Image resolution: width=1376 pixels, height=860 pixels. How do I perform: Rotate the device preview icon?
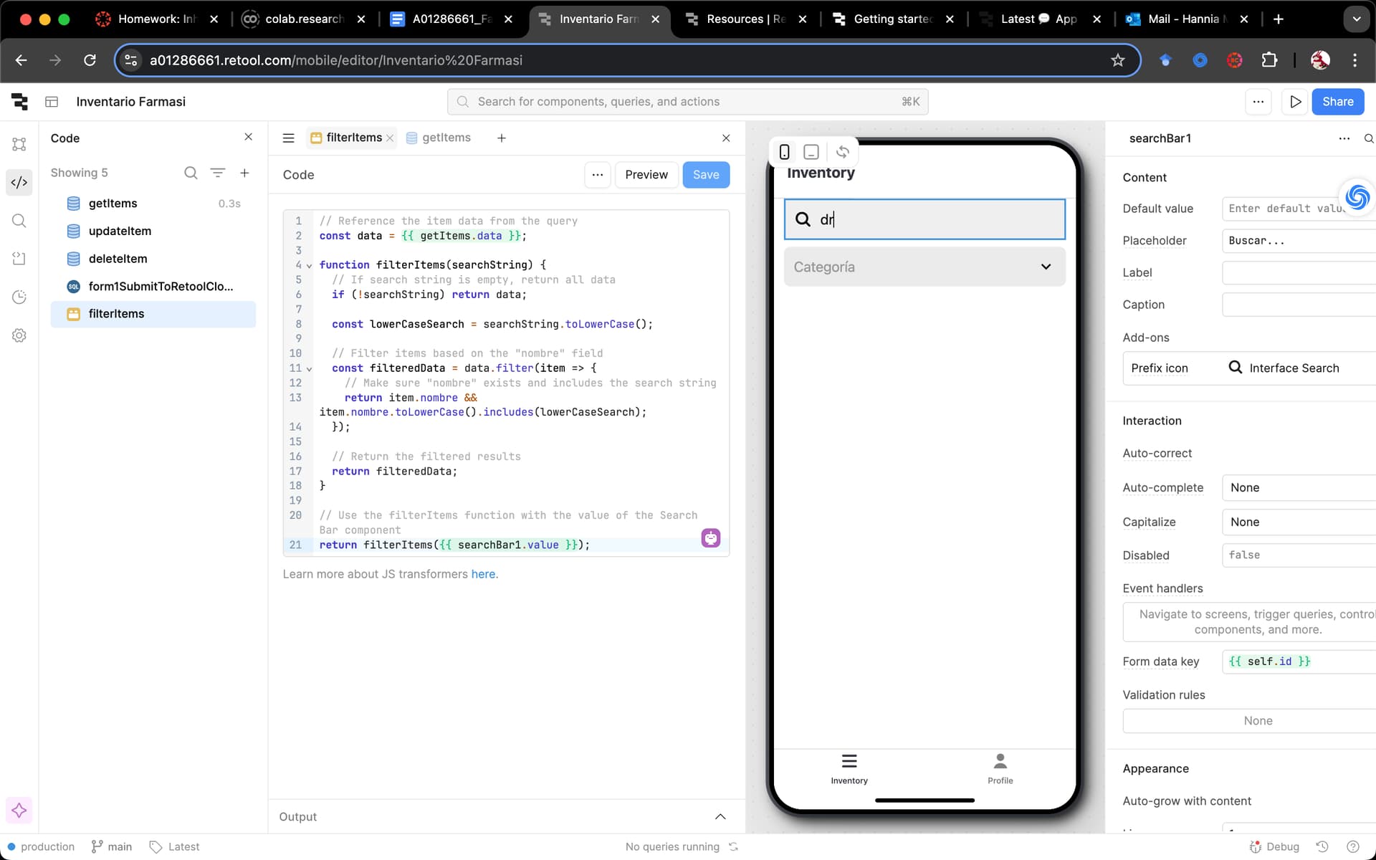click(x=843, y=152)
